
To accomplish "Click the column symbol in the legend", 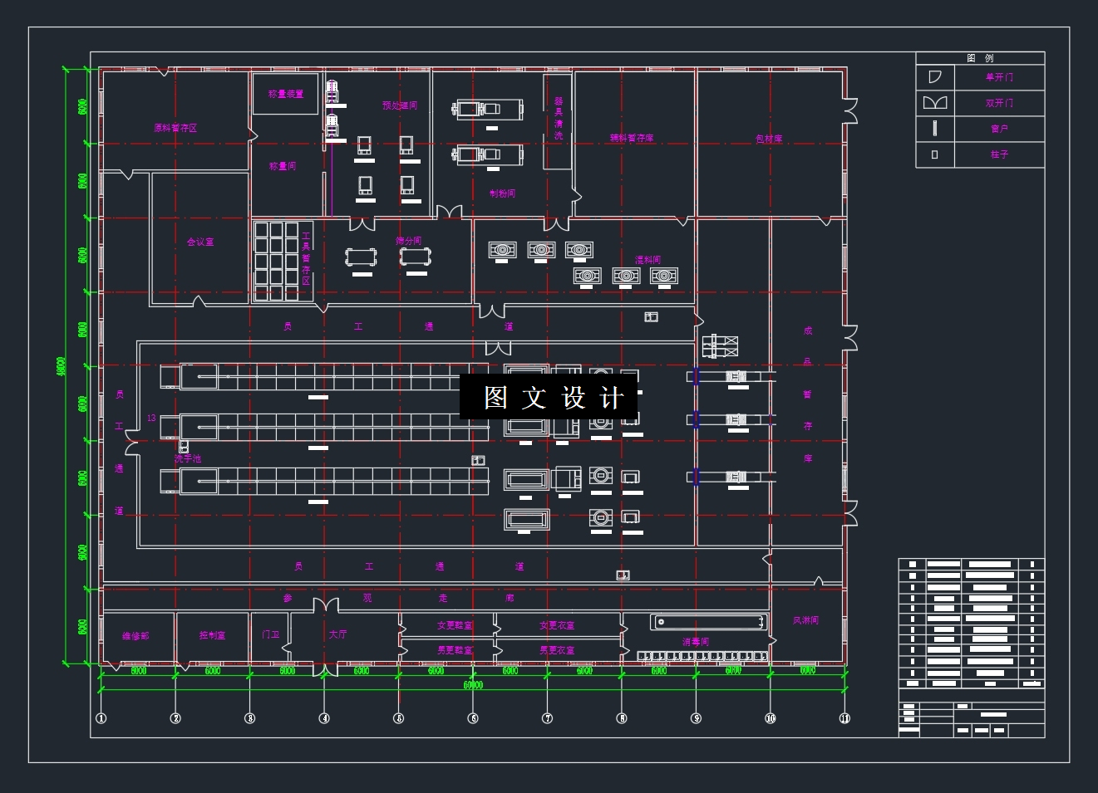I will click(x=935, y=154).
